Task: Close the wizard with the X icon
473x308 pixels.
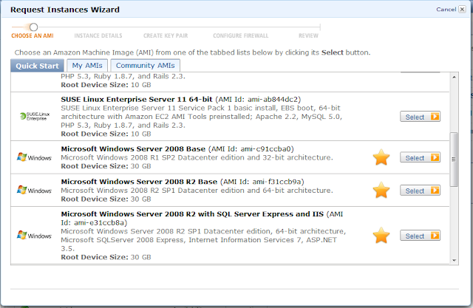Action: tap(462, 10)
